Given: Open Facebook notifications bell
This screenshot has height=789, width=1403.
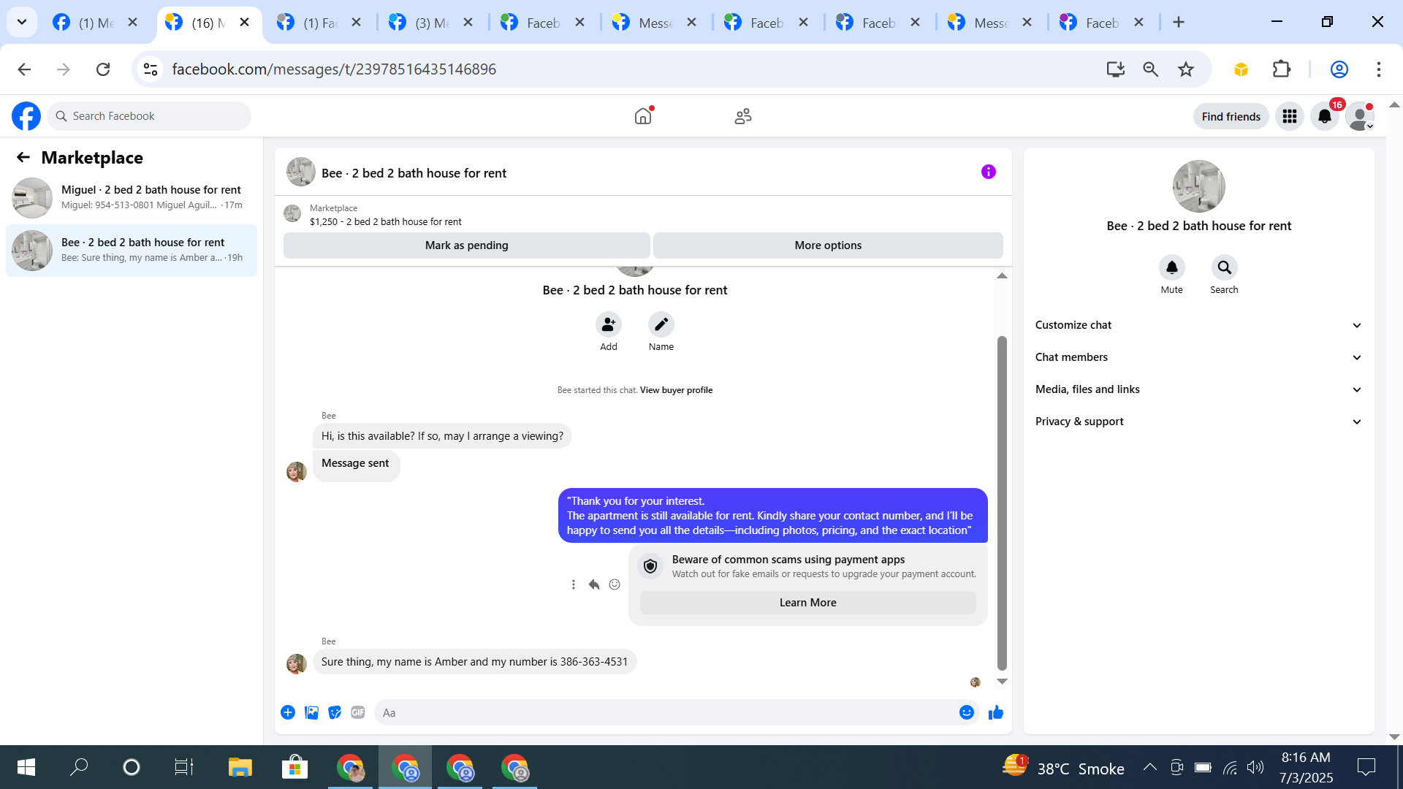Looking at the screenshot, I should (1324, 117).
